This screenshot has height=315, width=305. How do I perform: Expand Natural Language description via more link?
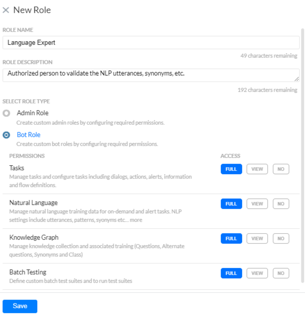tap(136, 220)
